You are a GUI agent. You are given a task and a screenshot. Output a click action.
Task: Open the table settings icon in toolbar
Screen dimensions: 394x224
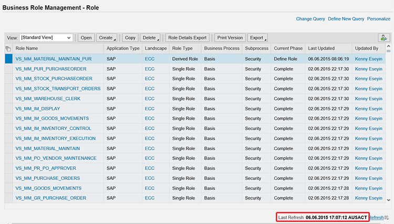click(383, 38)
